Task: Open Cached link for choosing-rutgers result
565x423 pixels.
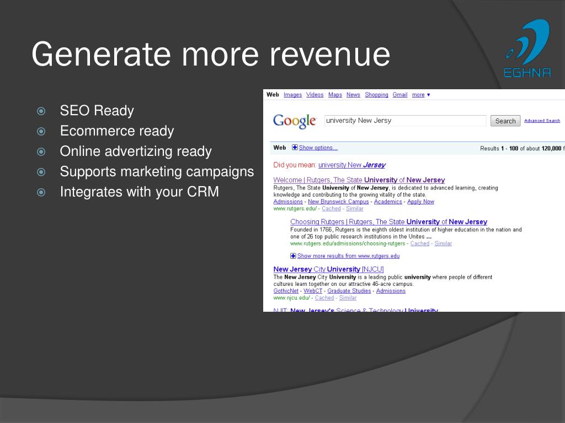Action: click(420, 243)
